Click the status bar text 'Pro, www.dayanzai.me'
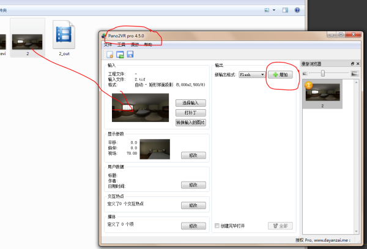 pos(327,240)
